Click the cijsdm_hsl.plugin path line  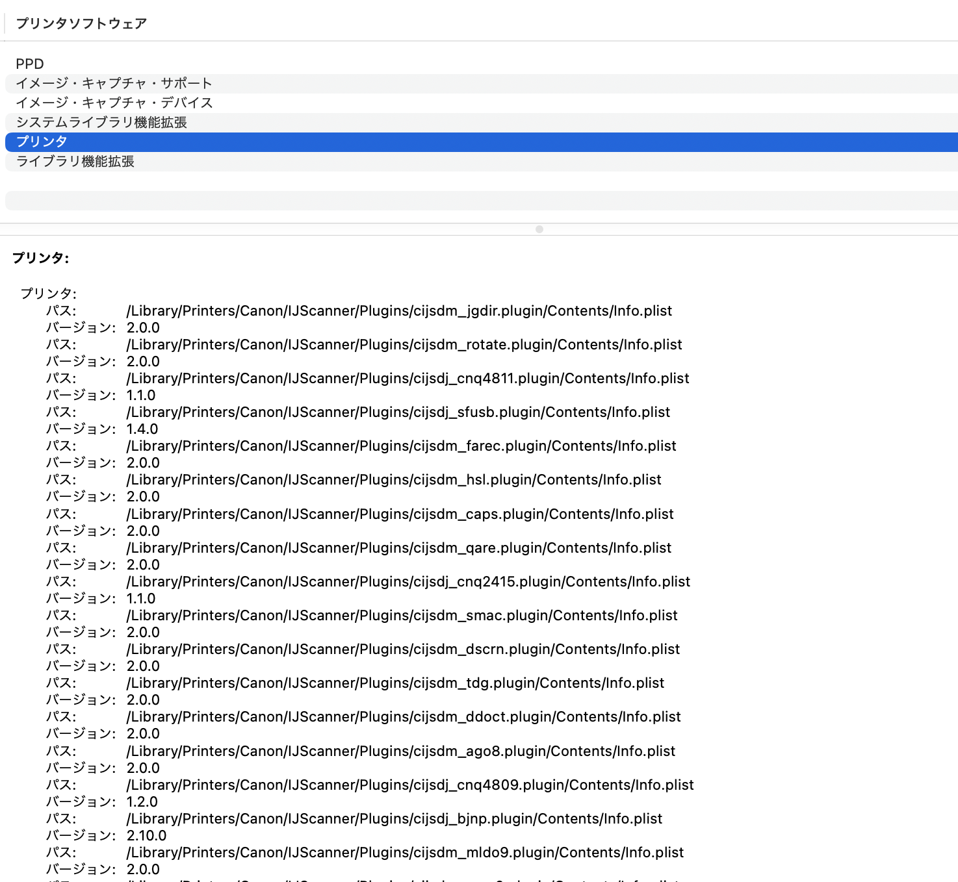394,479
